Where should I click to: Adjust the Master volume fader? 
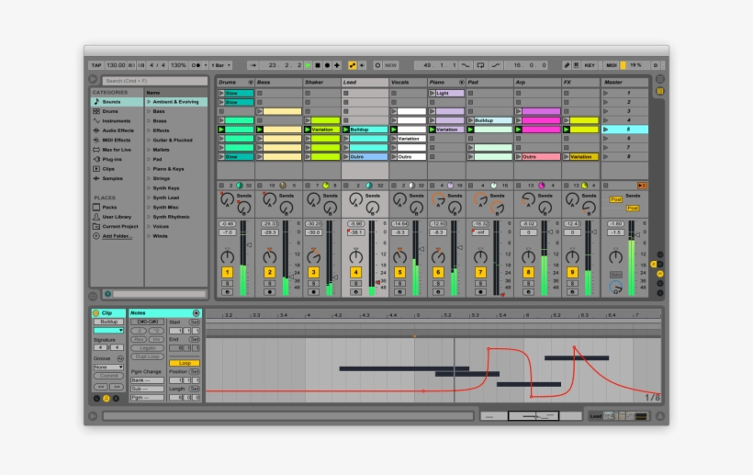tap(637, 235)
